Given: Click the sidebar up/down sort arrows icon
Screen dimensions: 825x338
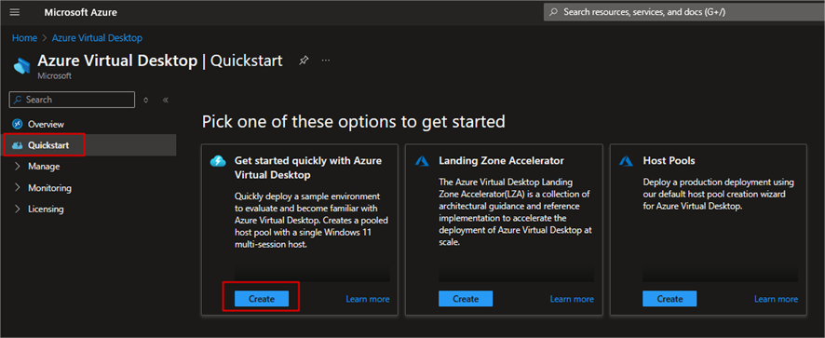Looking at the screenshot, I should pos(146,100).
